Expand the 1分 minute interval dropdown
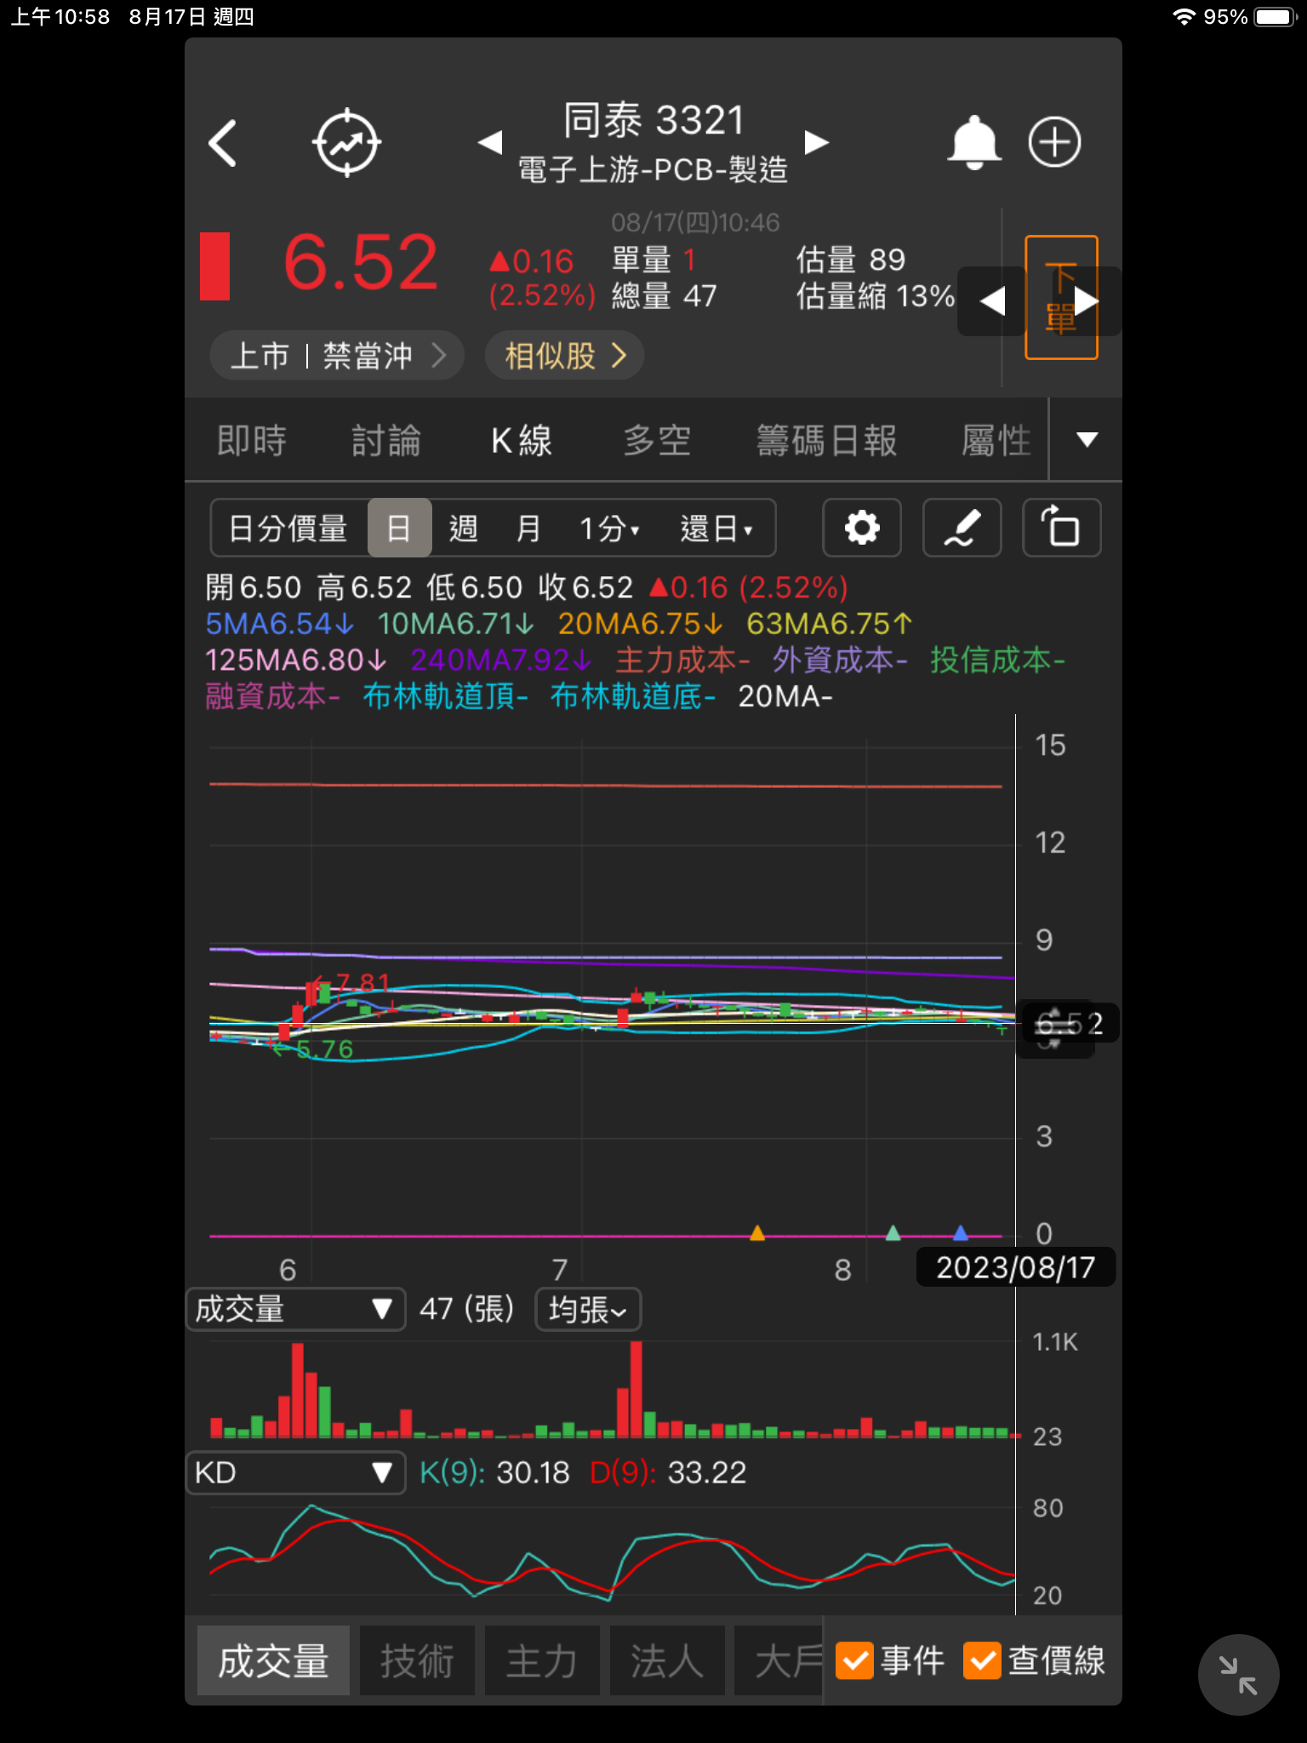This screenshot has height=1743, width=1307. [x=609, y=529]
